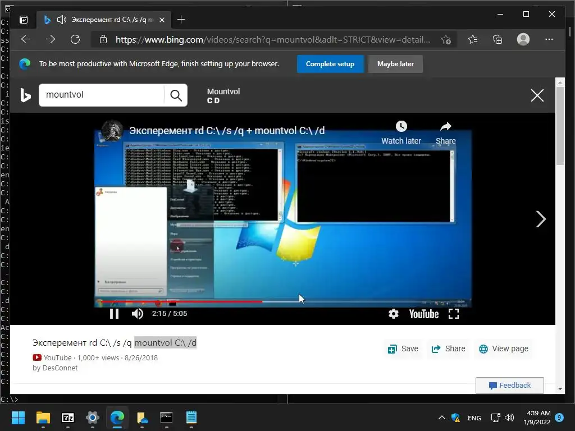The image size is (575, 431).
Task: Open the browser profile menu
Action: pyautogui.click(x=523, y=39)
